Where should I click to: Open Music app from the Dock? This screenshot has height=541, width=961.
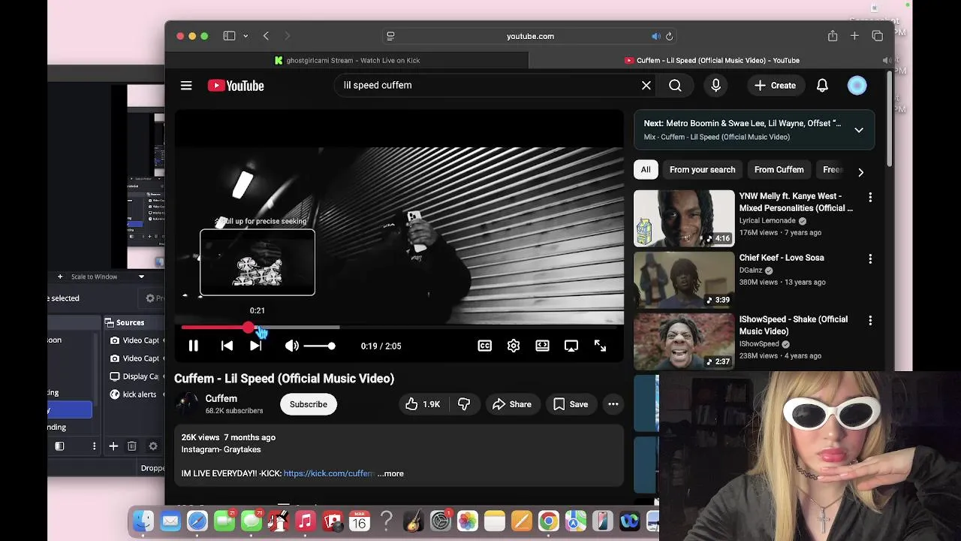tap(305, 521)
